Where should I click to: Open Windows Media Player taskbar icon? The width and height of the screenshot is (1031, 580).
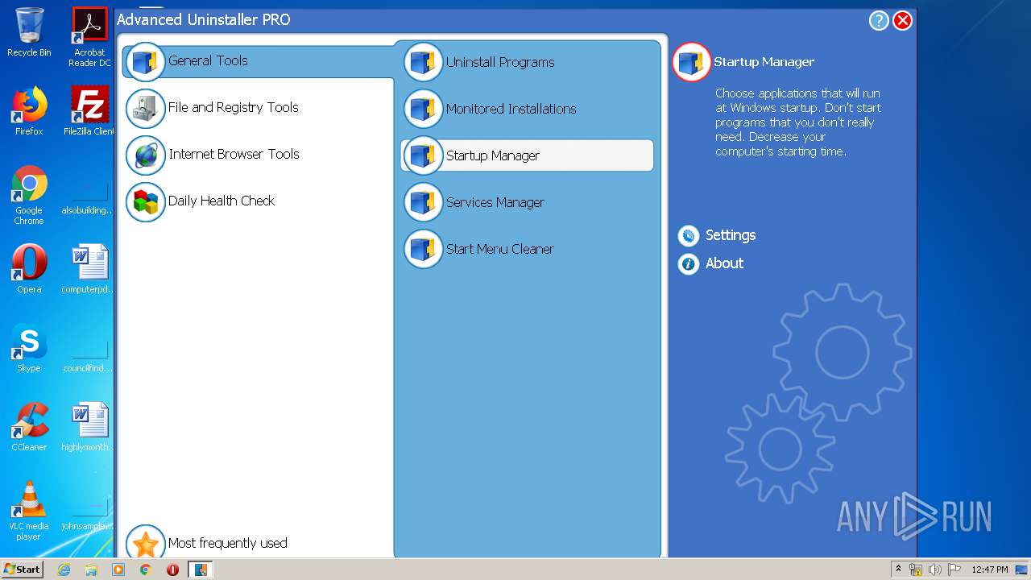tap(118, 570)
